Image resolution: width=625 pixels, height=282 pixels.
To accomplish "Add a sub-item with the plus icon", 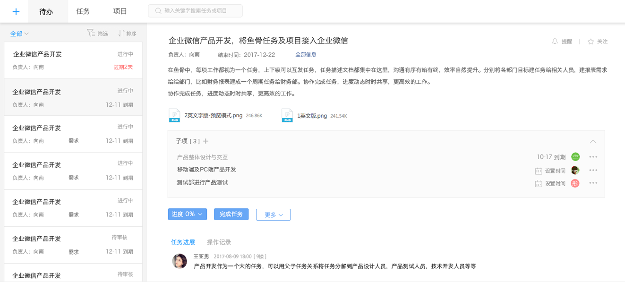I will pyautogui.click(x=205, y=141).
